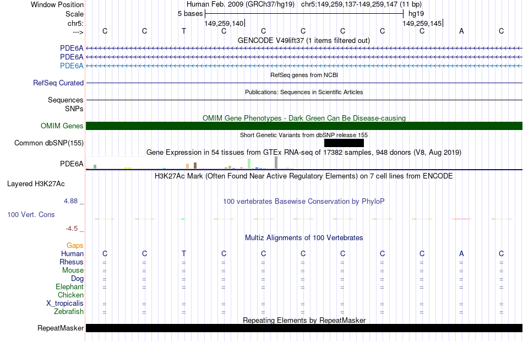This screenshot has height=341, width=523.
Task: Click Gene Expression in 54 tissues title
Action: pos(304,153)
